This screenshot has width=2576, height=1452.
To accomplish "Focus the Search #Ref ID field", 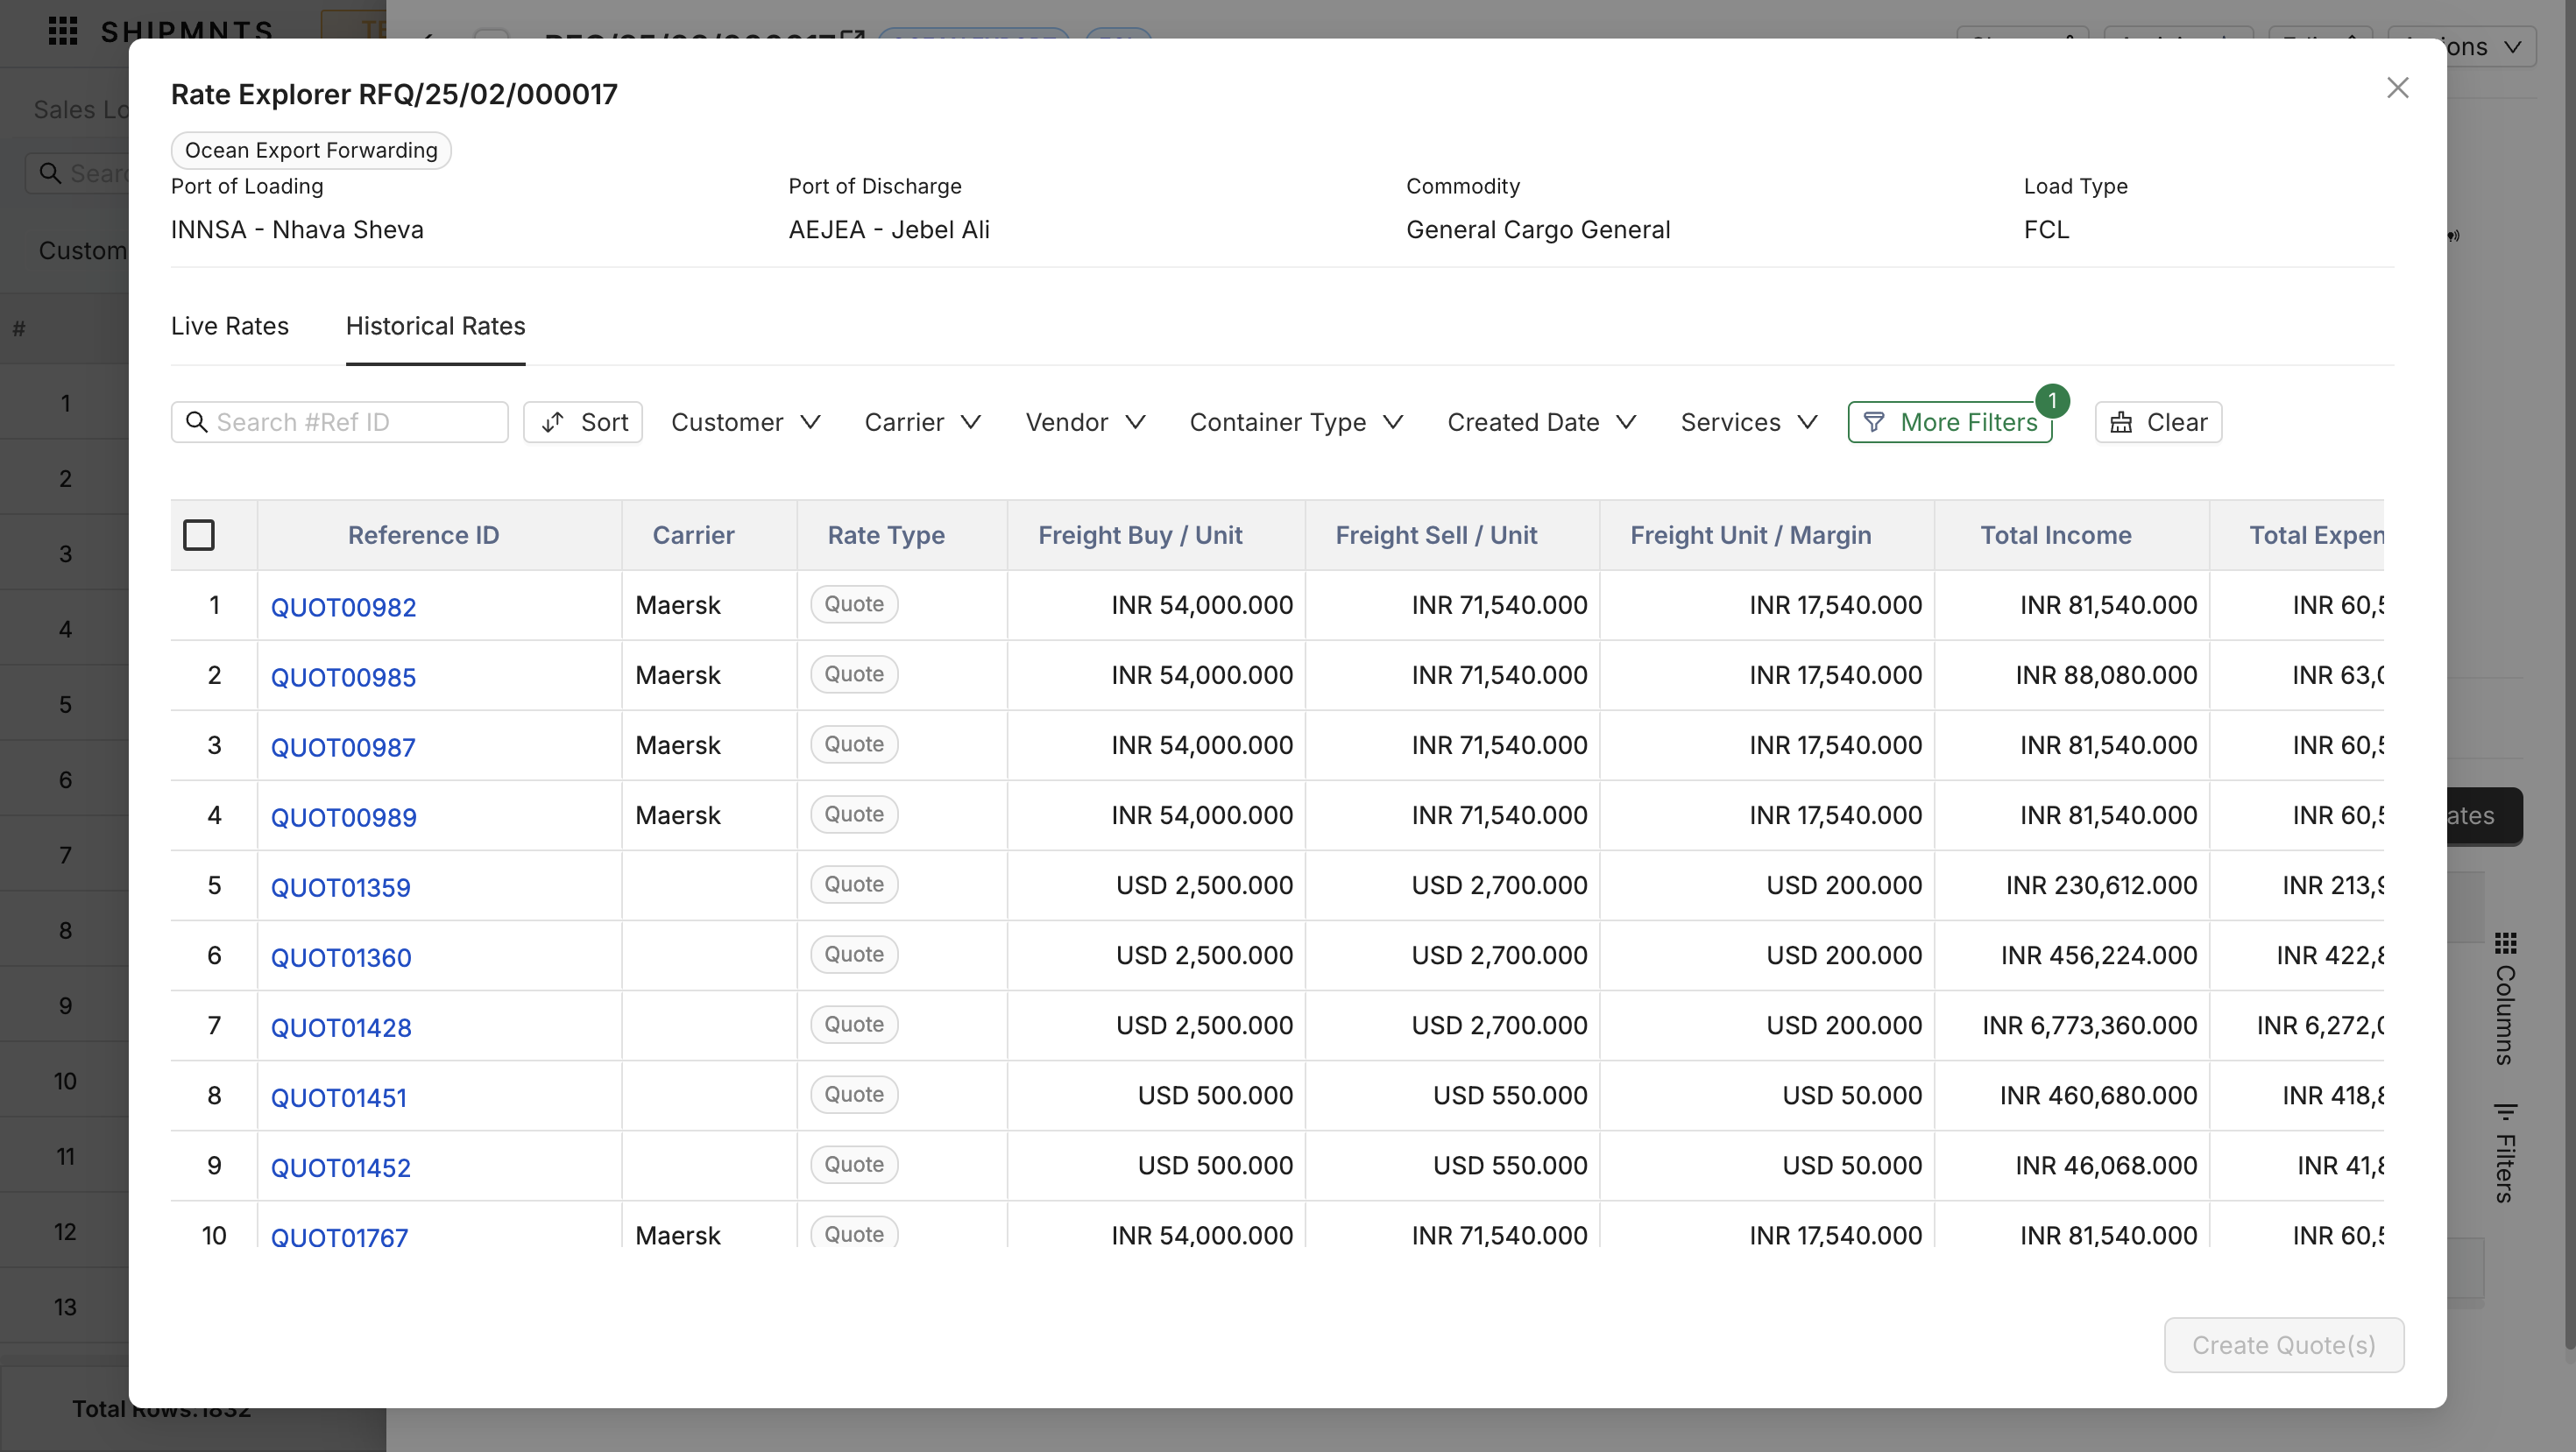I will pyautogui.click(x=339, y=422).
